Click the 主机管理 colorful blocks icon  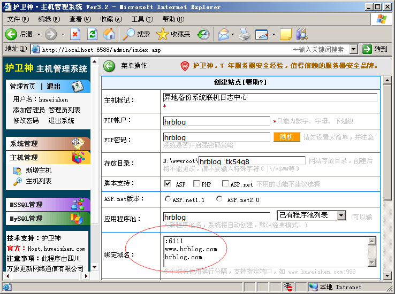pyautogui.click(x=78, y=158)
